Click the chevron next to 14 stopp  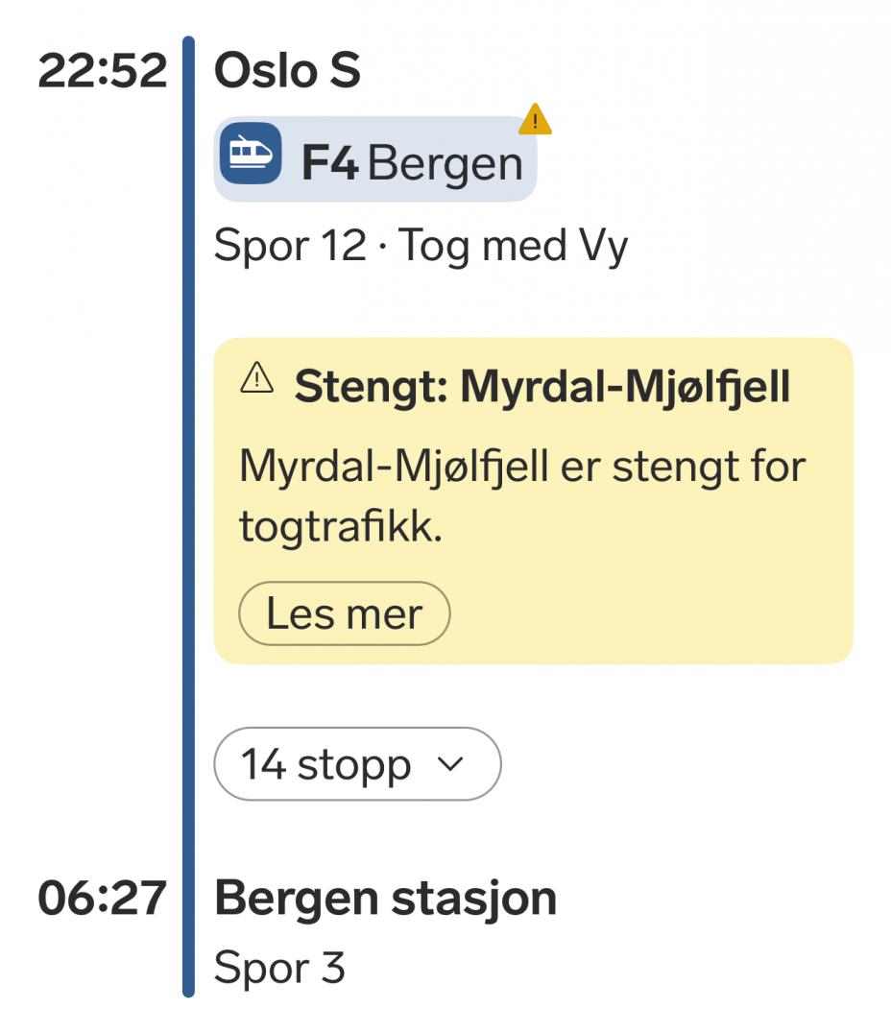click(x=448, y=764)
